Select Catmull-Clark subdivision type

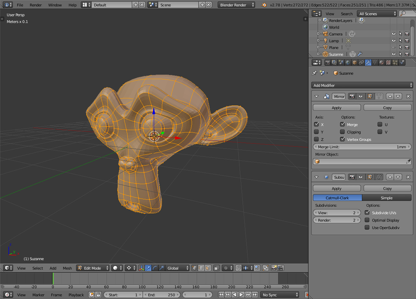(x=337, y=198)
